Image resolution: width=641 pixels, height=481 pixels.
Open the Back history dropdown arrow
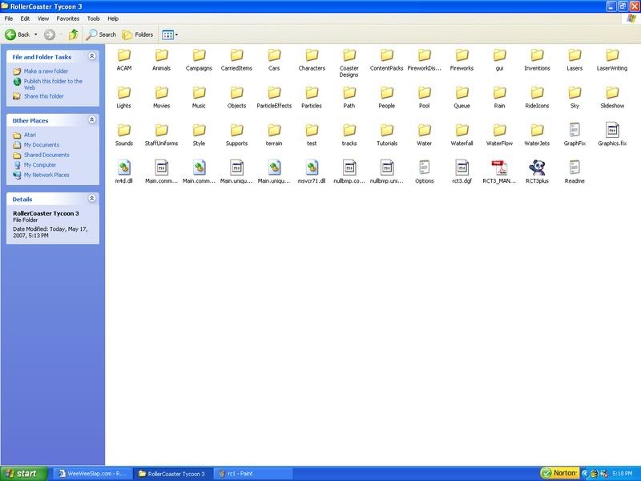pos(35,34)
